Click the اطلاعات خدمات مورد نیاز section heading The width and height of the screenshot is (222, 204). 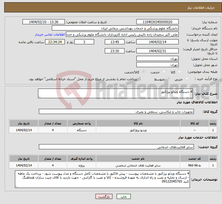[x=198, y=137]
